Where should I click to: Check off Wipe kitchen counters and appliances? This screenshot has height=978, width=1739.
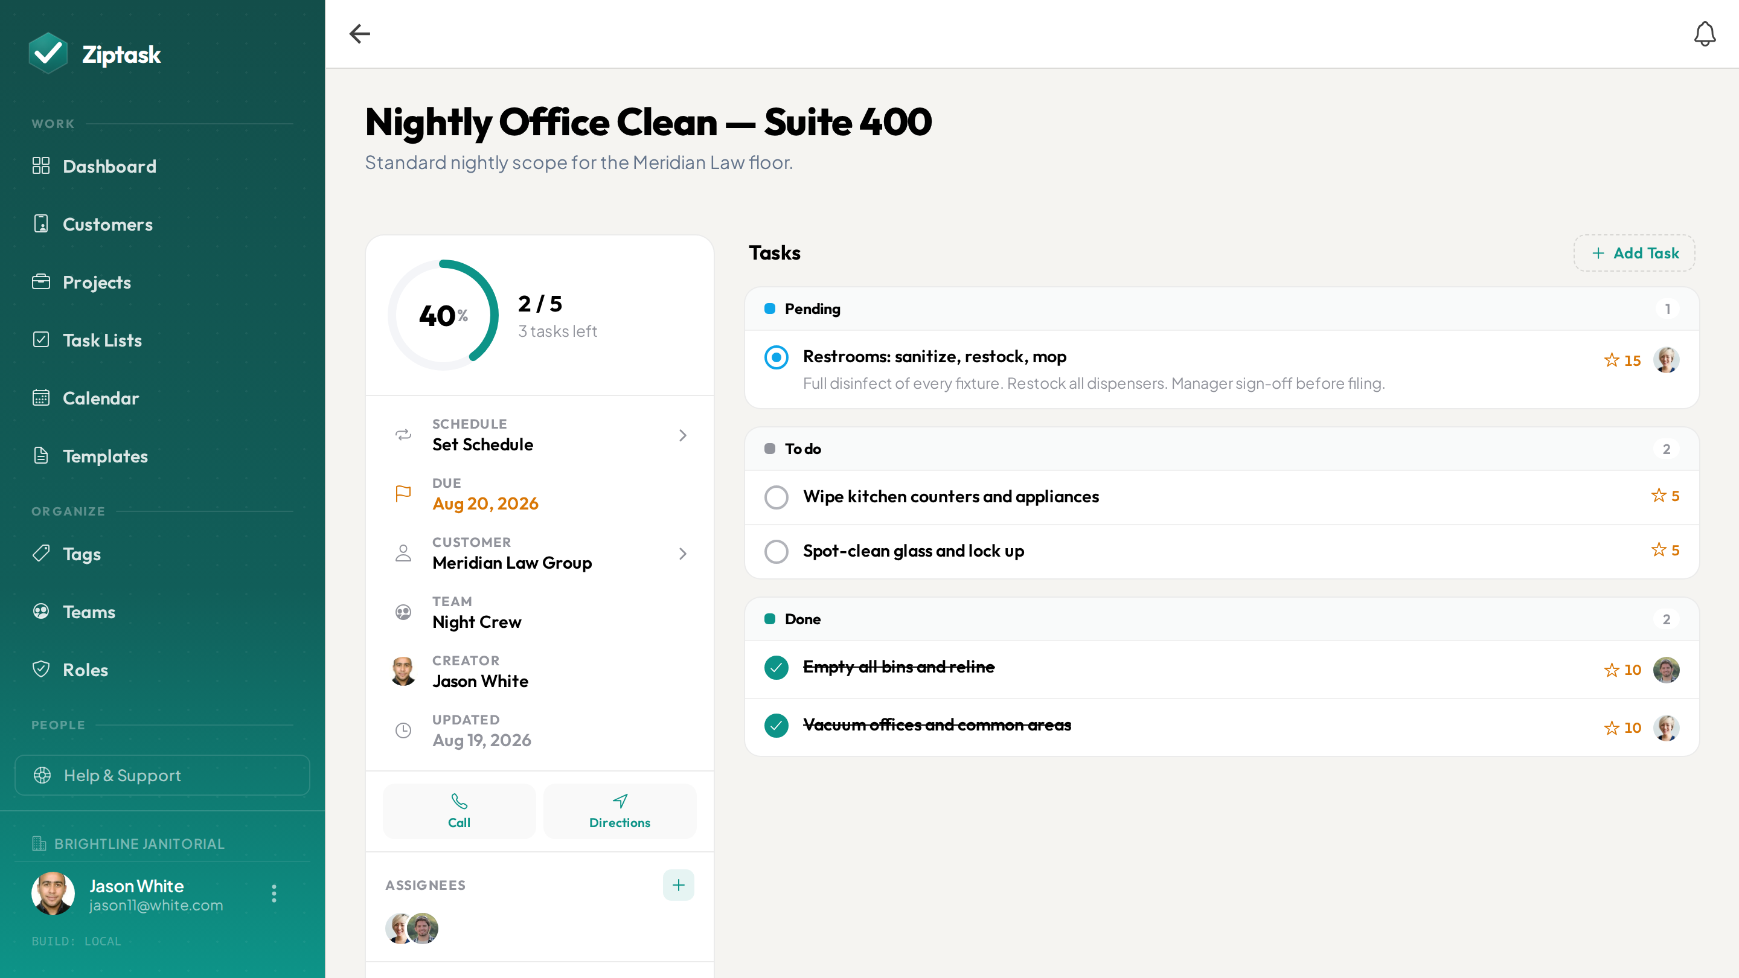(x=777, y=497)
